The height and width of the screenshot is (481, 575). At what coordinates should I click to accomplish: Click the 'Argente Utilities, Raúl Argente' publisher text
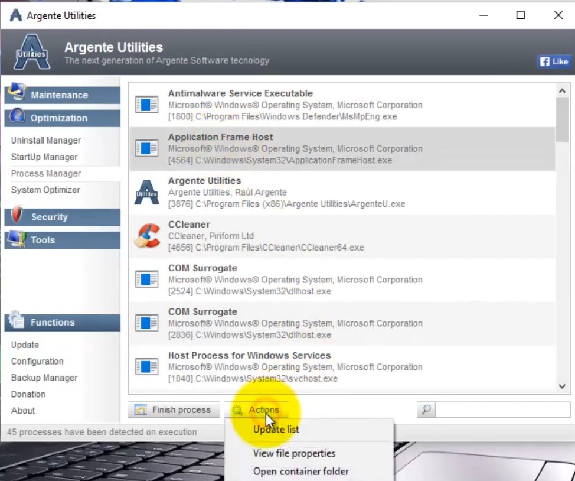pos(227,192)
